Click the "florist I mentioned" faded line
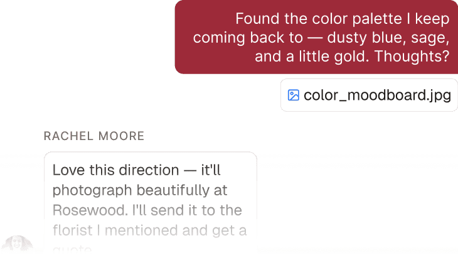 point(115,231)
